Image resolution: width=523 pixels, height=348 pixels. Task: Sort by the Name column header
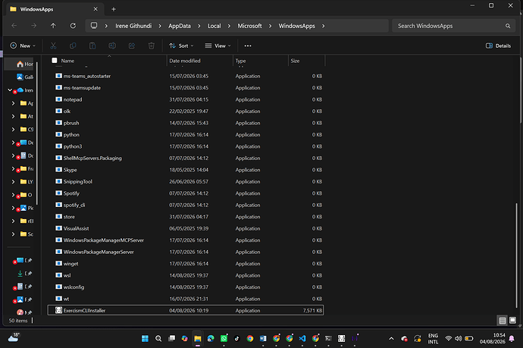click(x=67, y=61)
